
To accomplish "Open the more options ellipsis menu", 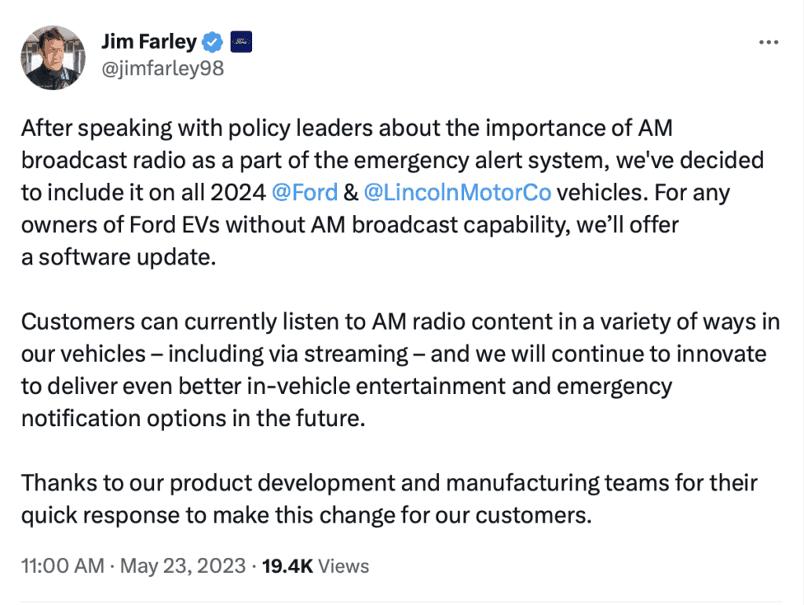I will coord(768,42).
